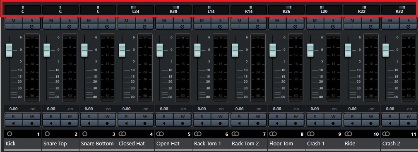Click the mono circle icon on Kick
The height and width of the screenshot is (152, 418).
pyautogui.click(x=10, y=134)
